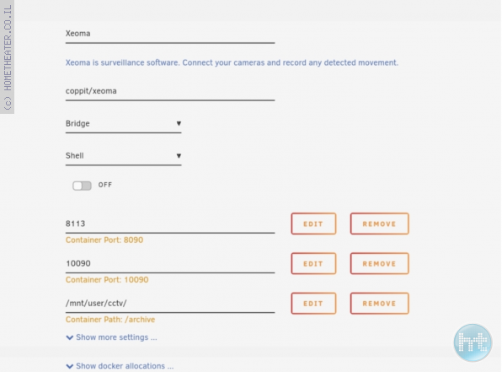Remove the /mnt/user/cctv/ path mapping
This screenshot has height=372, width=502.
[379, 304]
